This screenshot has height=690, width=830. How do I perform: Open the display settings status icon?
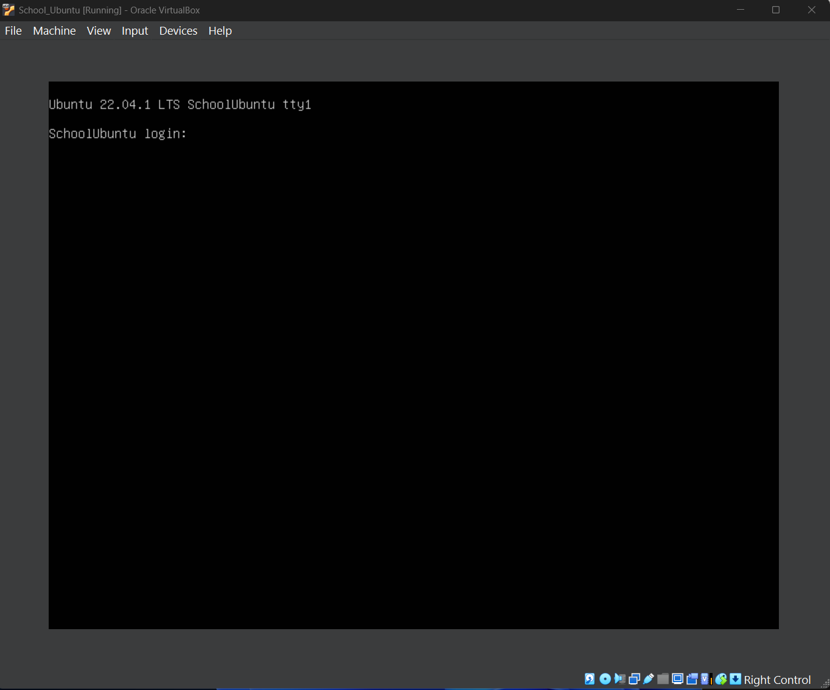677,679
